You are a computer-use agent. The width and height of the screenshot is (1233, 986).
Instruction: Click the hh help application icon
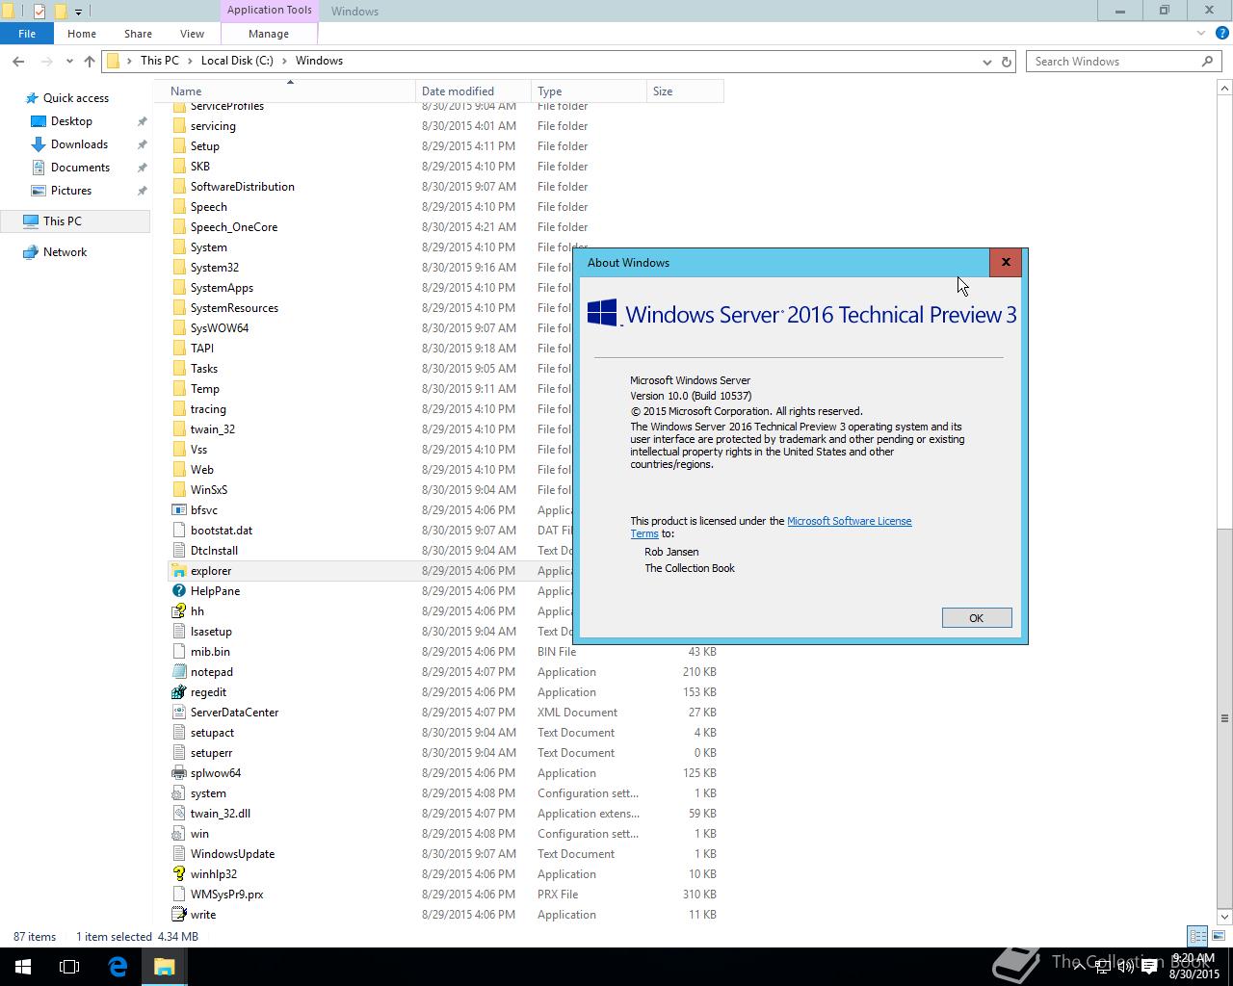point(178,611)
